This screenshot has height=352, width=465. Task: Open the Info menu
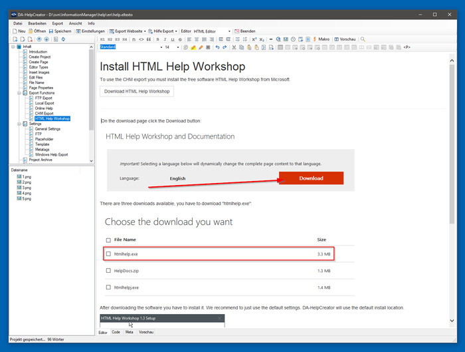pos(91,23)
